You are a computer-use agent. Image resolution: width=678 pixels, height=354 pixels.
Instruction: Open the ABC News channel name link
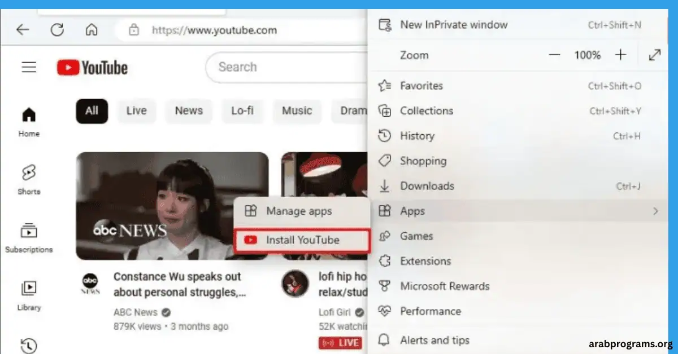pyautogui.click(x=136, y=312)
